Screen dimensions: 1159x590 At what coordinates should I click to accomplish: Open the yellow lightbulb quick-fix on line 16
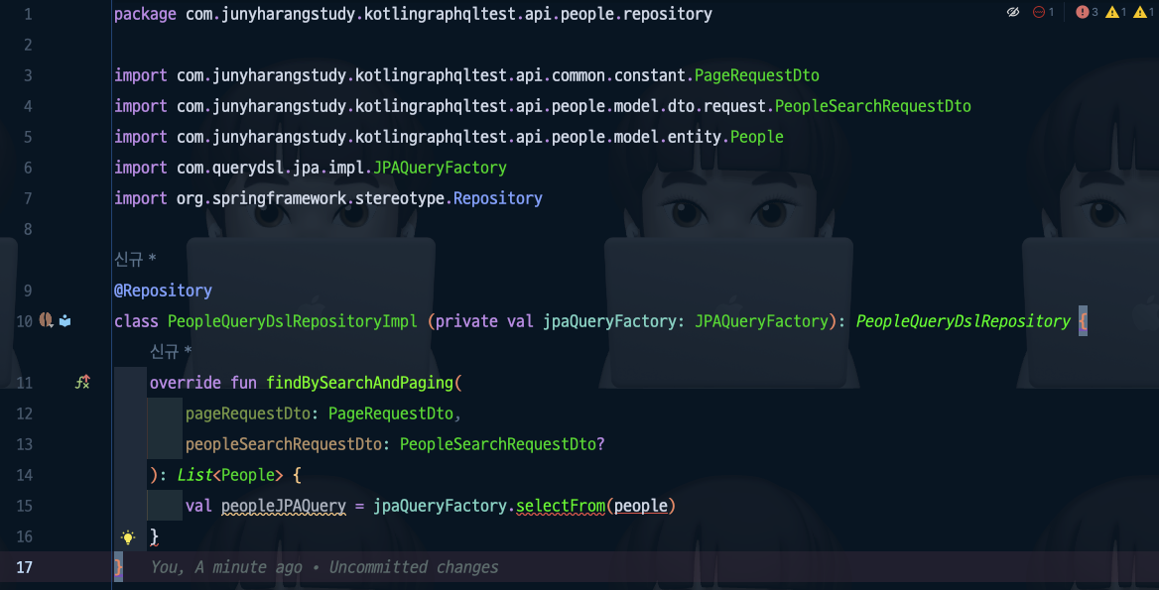(128, 536)
